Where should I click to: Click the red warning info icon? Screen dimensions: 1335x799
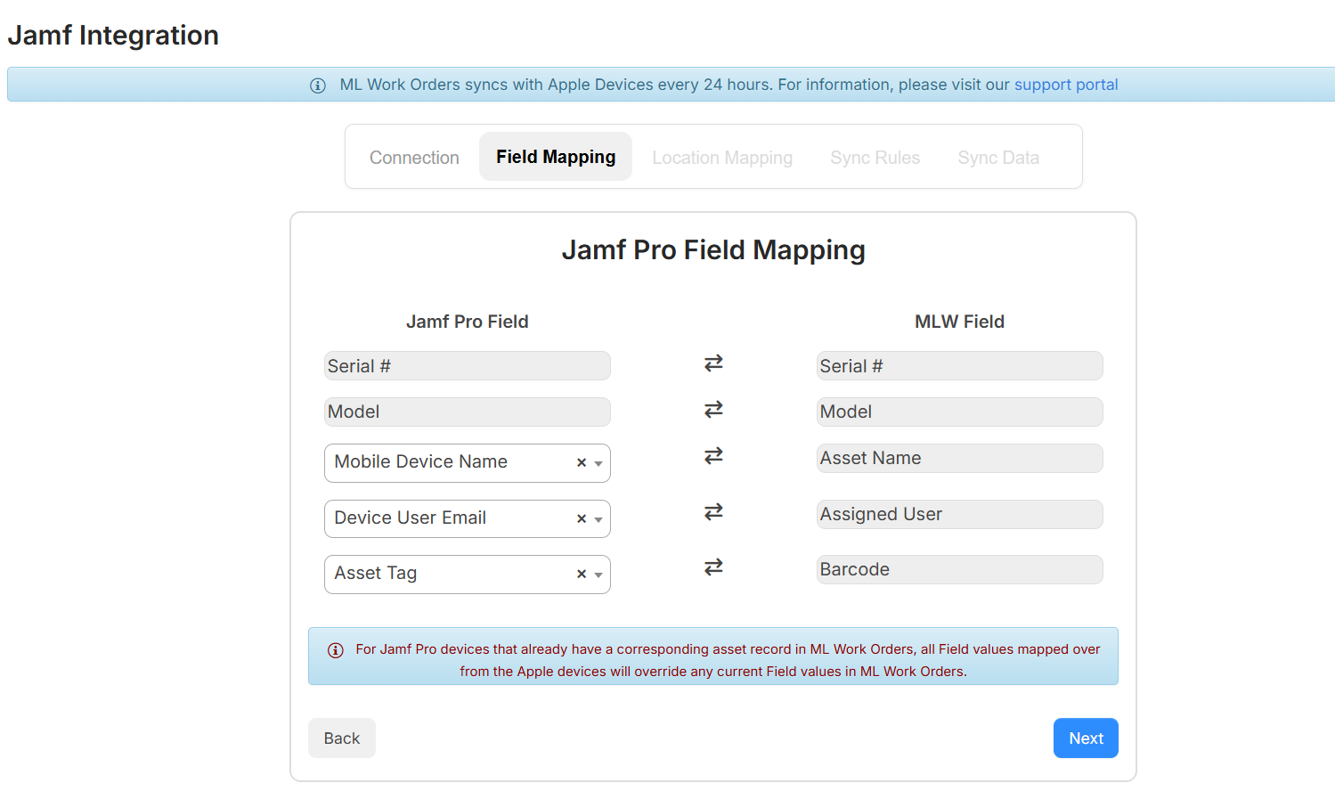pyautogui.click(x=336, y=650)
